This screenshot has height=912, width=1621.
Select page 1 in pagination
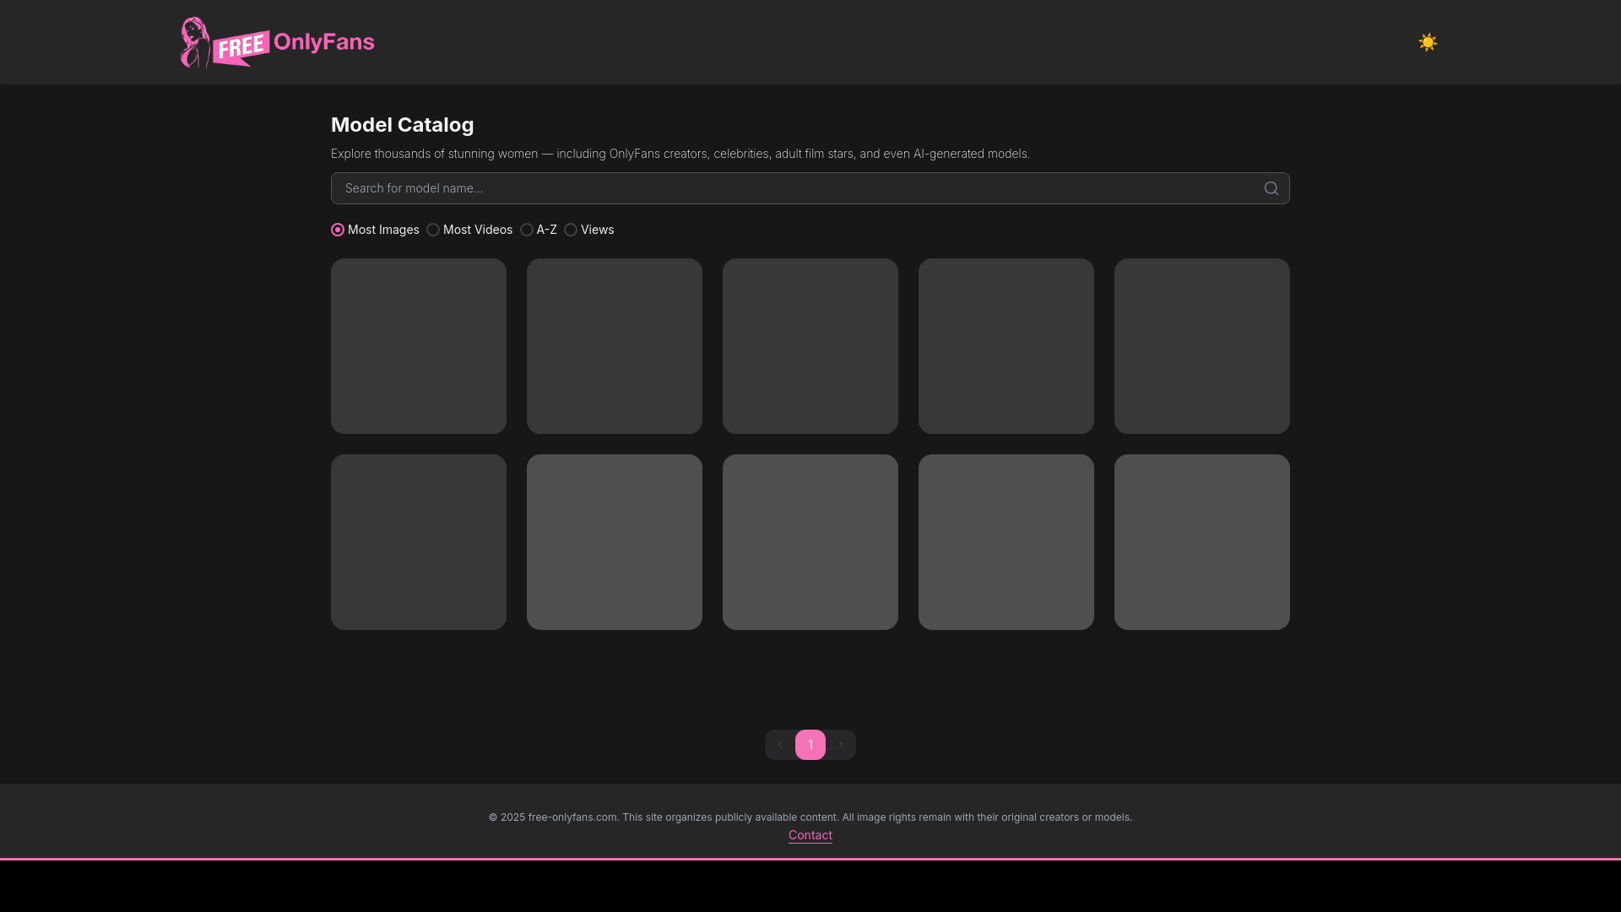point(810,745)
